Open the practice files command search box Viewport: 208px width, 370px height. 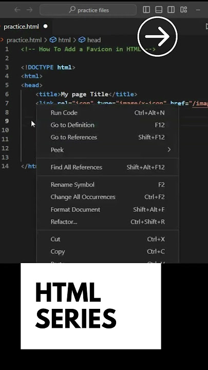point(88,10)
